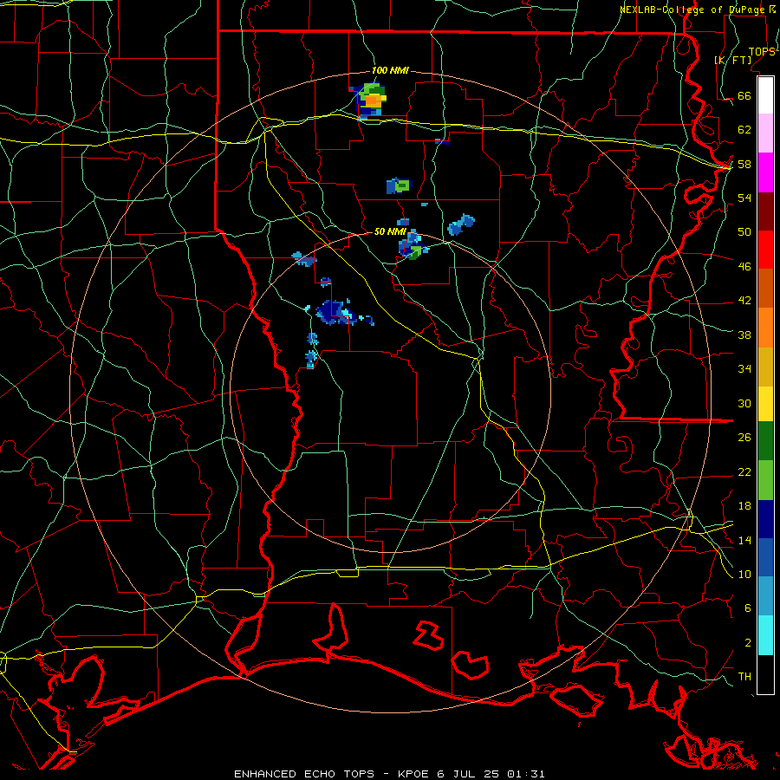780x780 pixels.
Task: Click the black TH legend swatch
Action: click(765, 674)
